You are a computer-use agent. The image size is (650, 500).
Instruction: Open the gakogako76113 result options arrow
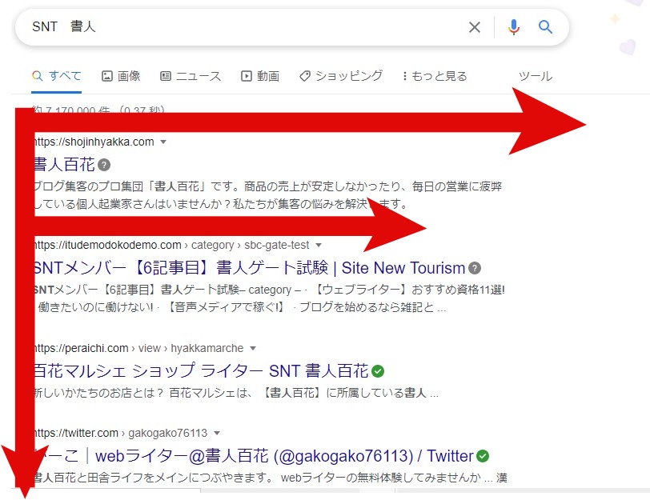(217, 433)
